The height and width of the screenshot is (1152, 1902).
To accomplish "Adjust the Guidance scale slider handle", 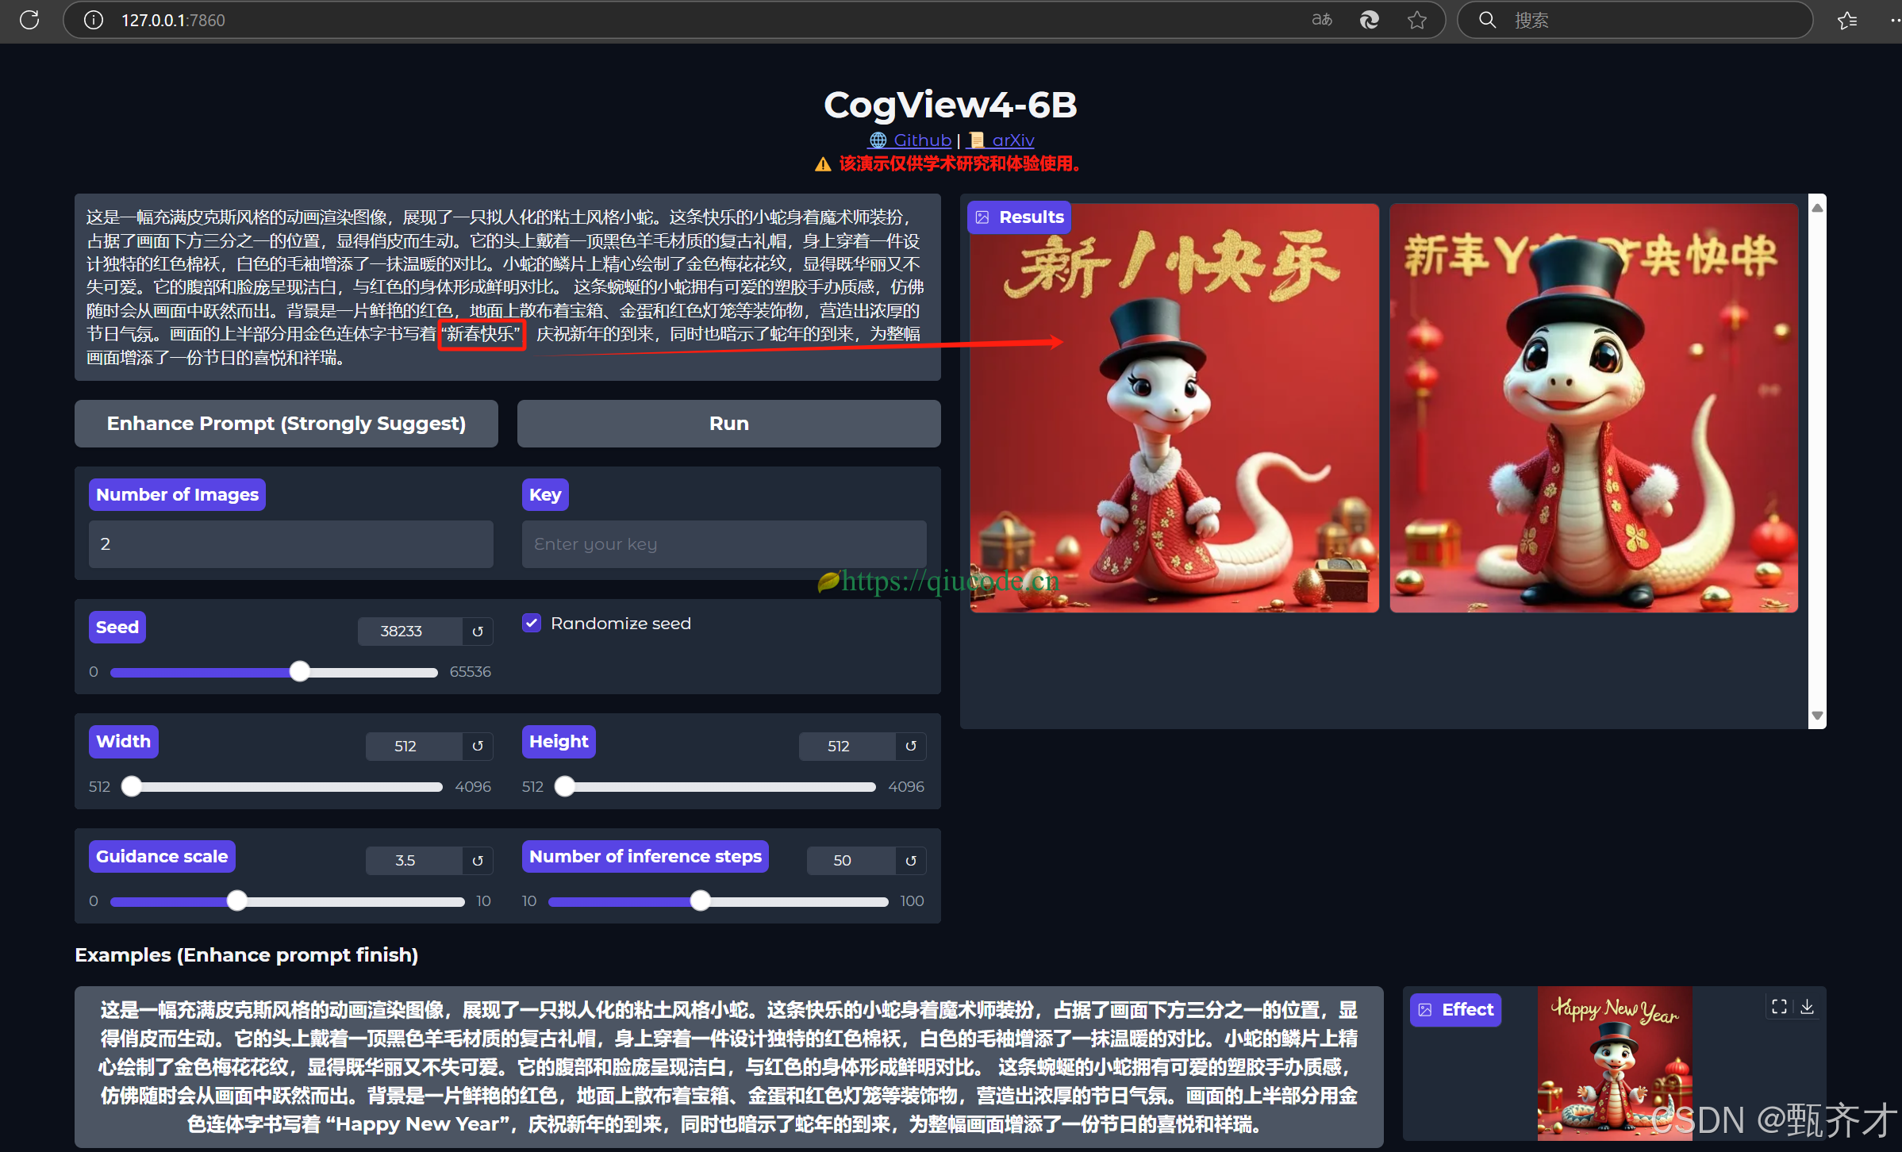I will pos(236,901).
